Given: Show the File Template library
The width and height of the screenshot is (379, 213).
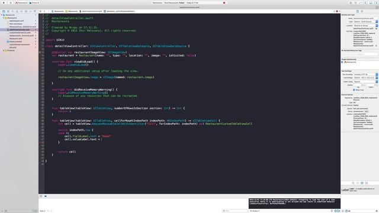Looking at the screenshot, I should [x=353, y=183].
